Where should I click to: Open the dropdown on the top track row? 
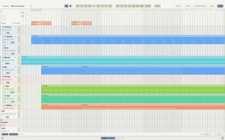coord(19,12)
